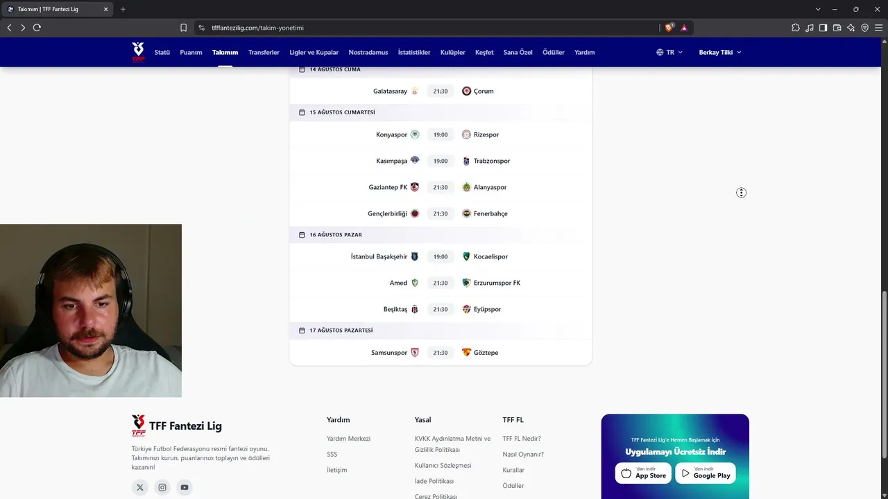Open Ligler ve Kupalar menu
The image size is (888, 499).
click(x=314, y=52)
